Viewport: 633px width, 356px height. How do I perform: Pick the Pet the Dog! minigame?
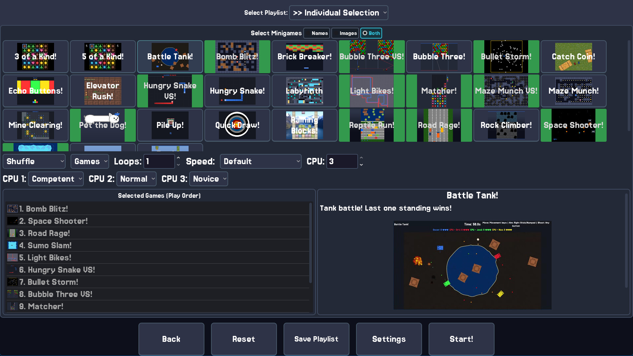[x=103, y=125]
